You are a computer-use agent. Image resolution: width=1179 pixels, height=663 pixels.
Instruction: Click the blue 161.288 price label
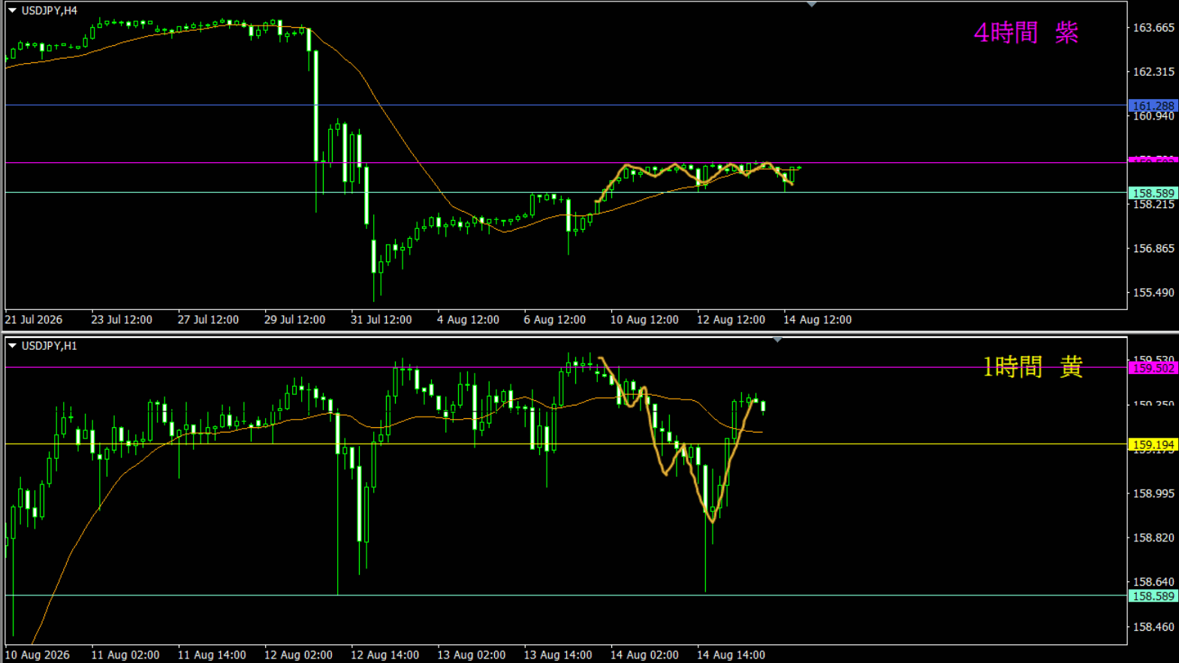[1153, 106]
